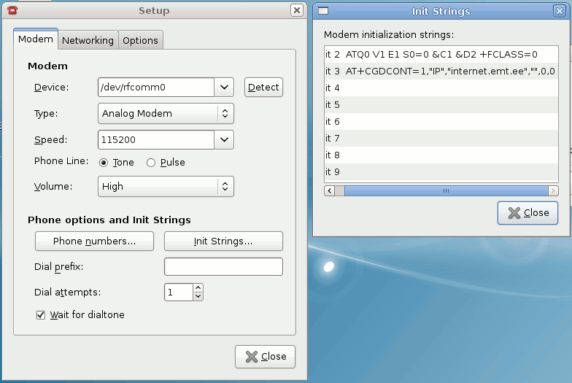Open the Type combo box showing Analog Modem
572x383 pixels.
(x=166, y=114)
